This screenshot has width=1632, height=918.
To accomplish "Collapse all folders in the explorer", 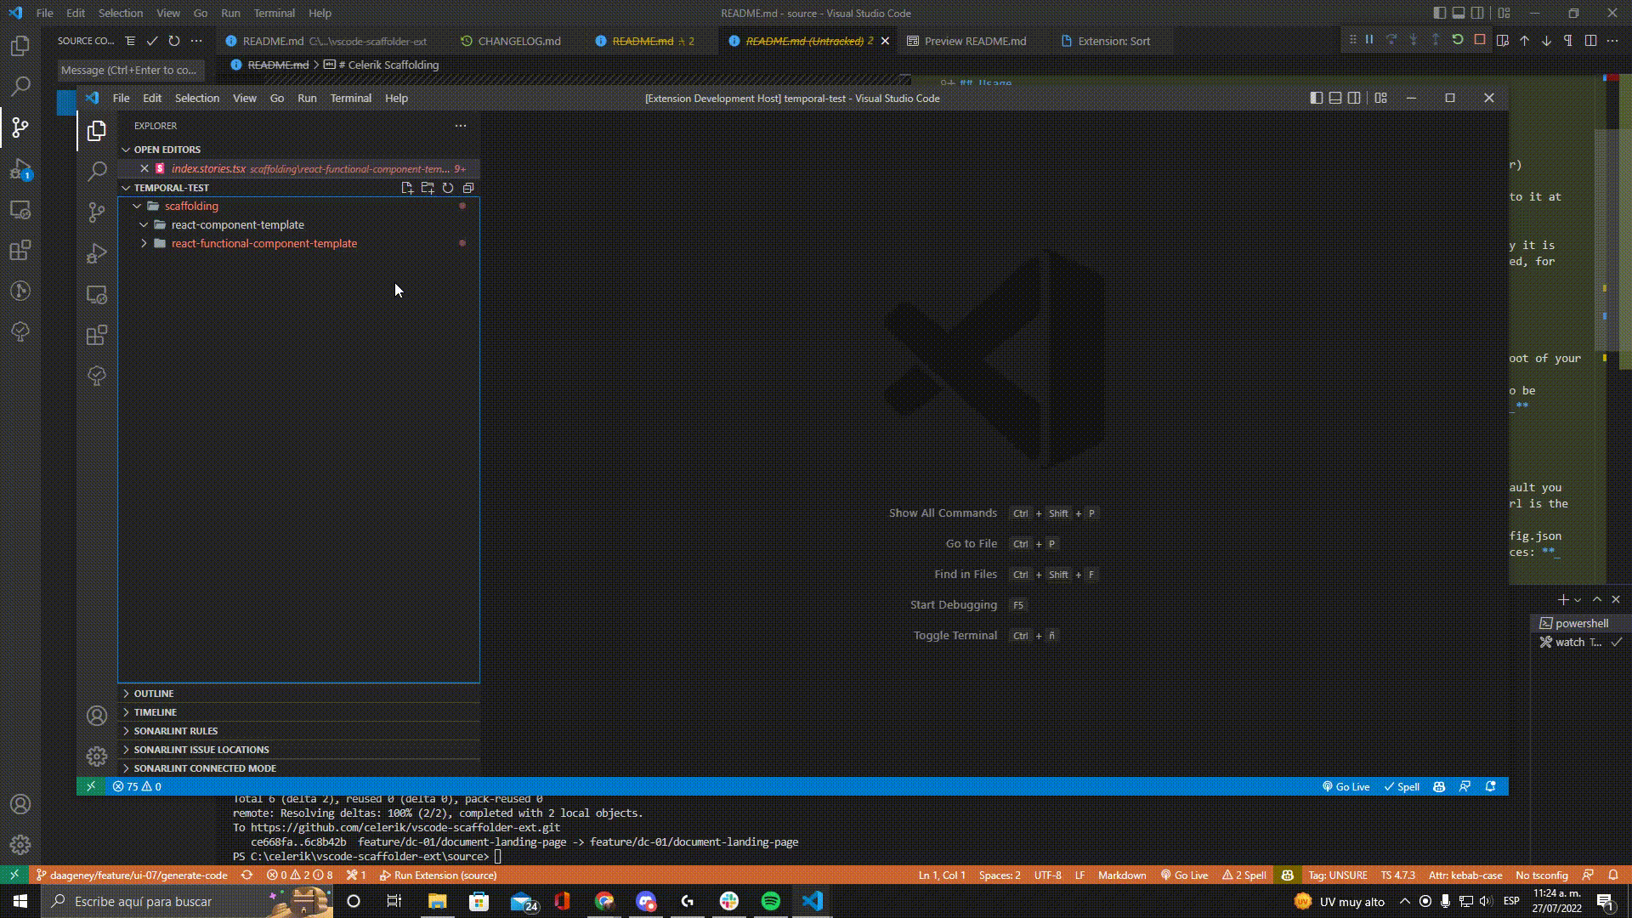I will (468, 188).
